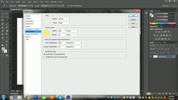Select the Horizontal Type tool
The width and height of the screenshot is (178, 100).
pyautogui.click(x=7, y=38)
